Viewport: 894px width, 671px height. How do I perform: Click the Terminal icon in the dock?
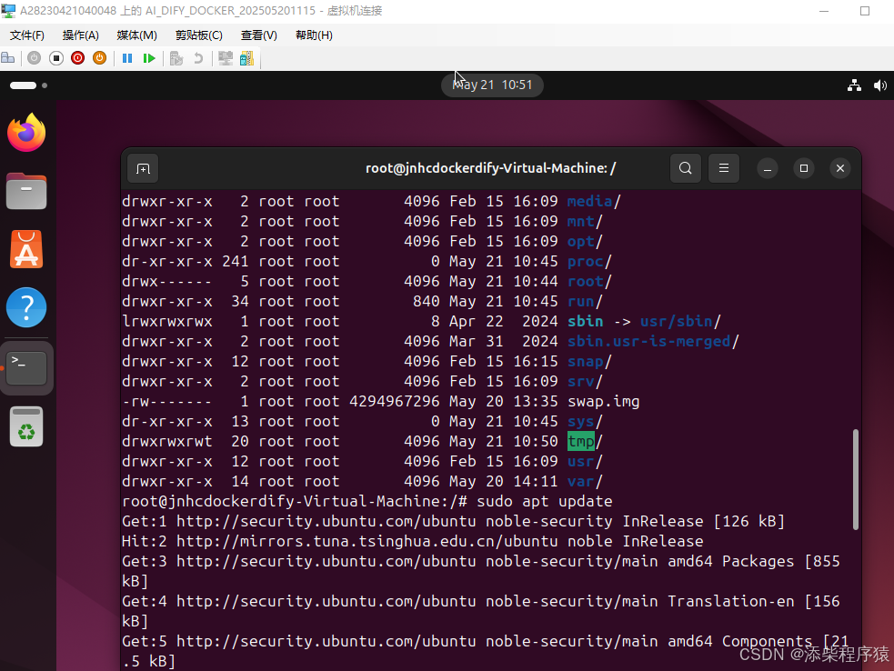pyautogui.click(x=26, y=367)
